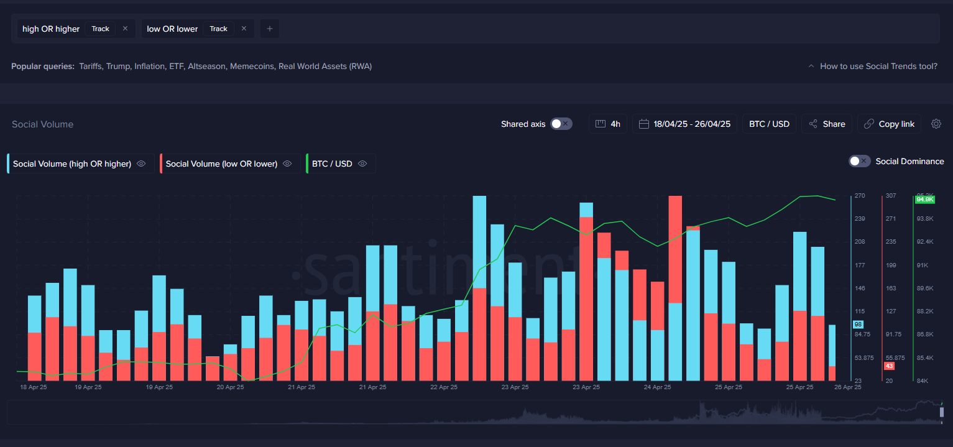Hide the Social Volume (high OR higher) series
This screenshot has height=447, width=953.
141,164
